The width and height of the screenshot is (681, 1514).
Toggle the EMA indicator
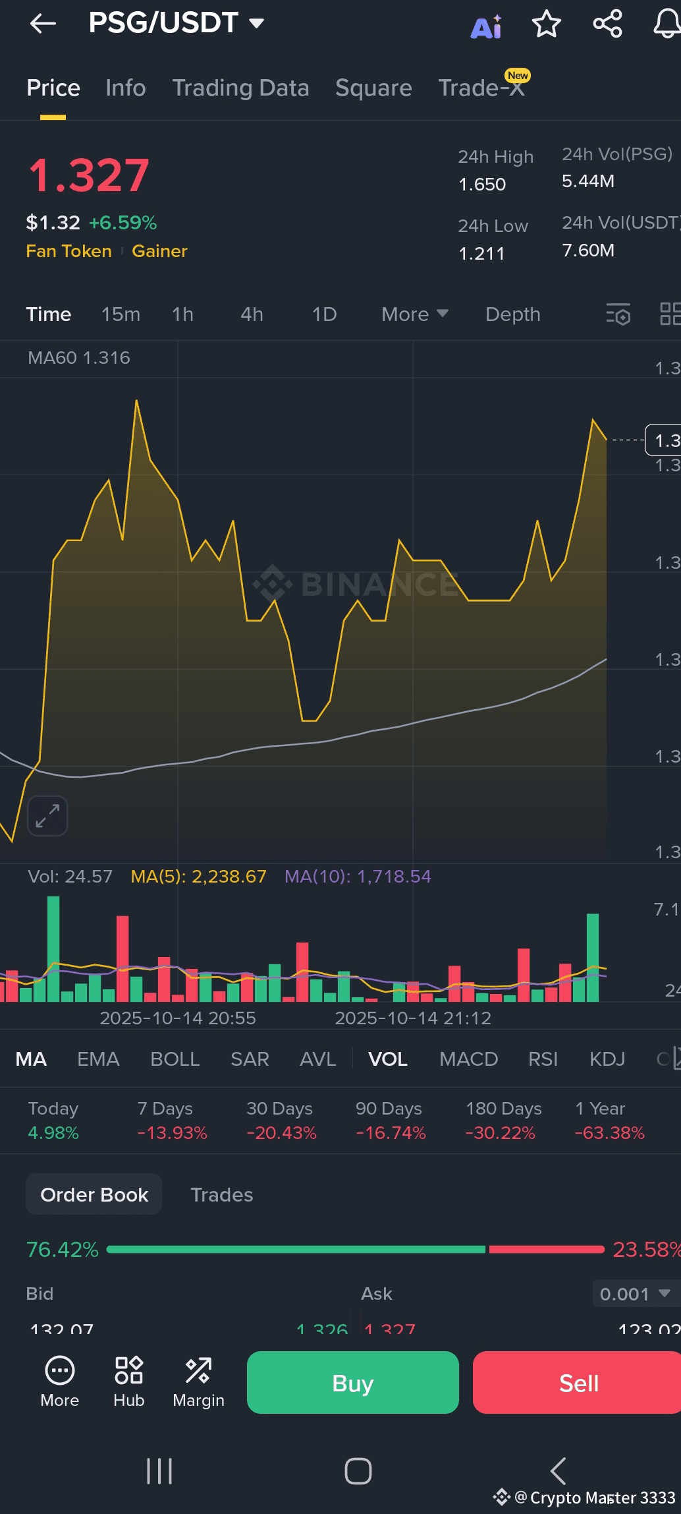98,1059
